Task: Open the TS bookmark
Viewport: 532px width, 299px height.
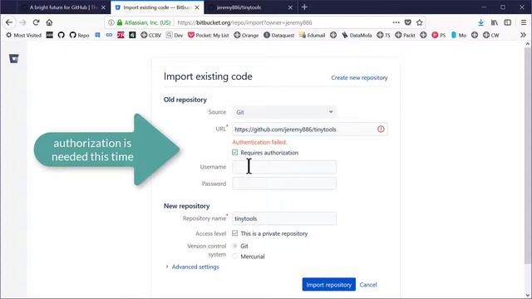Action: [383, 35]
